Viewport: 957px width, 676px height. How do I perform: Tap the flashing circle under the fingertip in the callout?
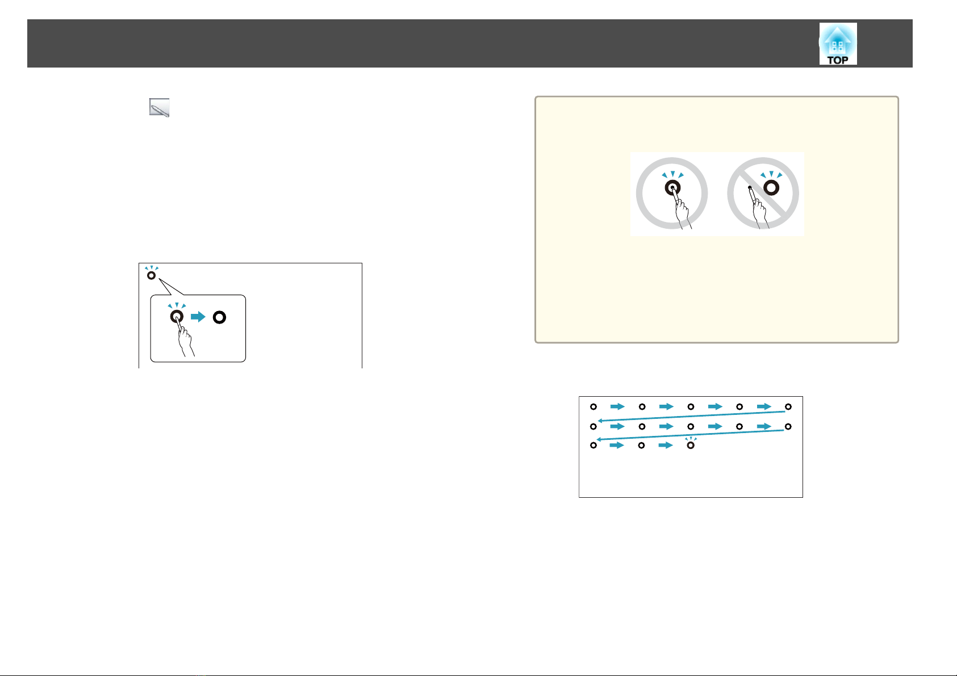[177, 317]
